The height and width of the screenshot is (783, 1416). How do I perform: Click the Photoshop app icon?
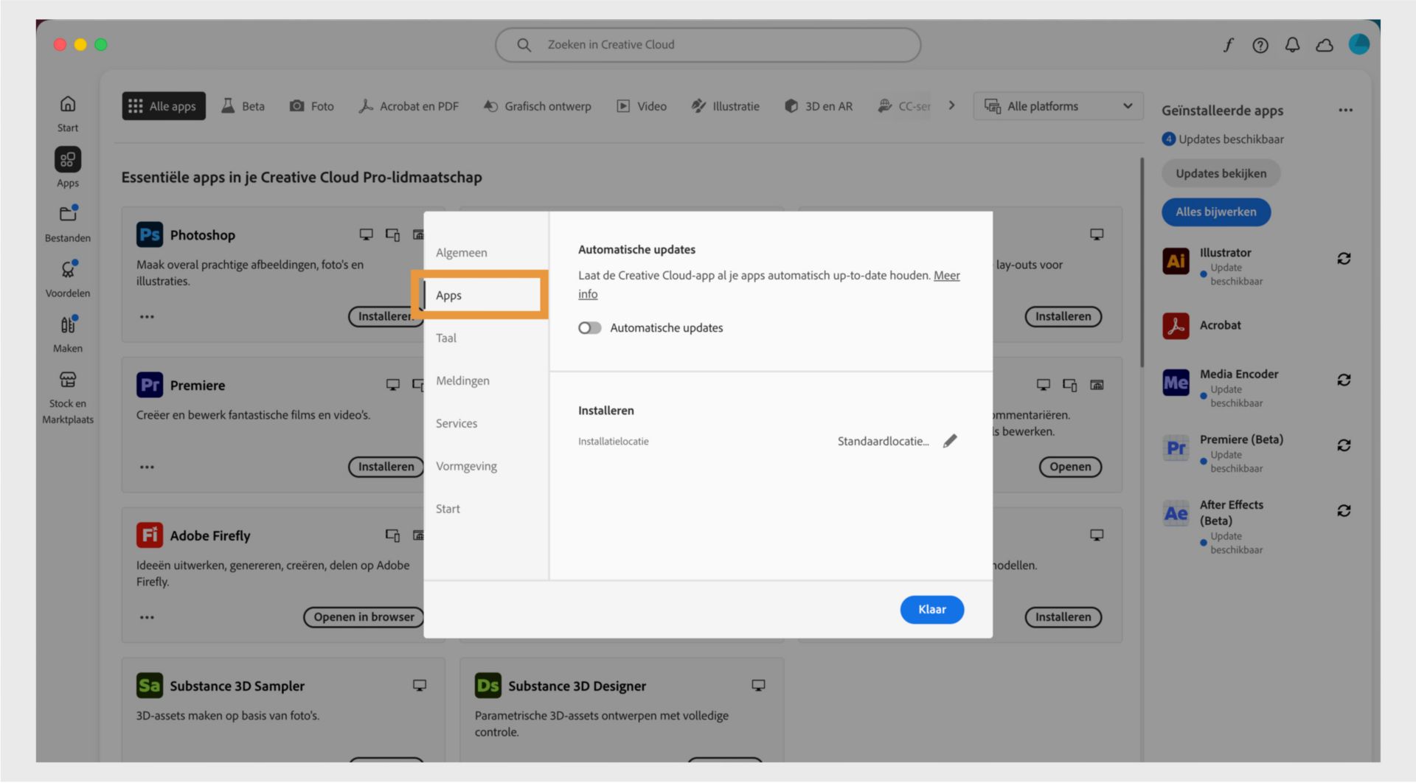click(x=150, y=234)
